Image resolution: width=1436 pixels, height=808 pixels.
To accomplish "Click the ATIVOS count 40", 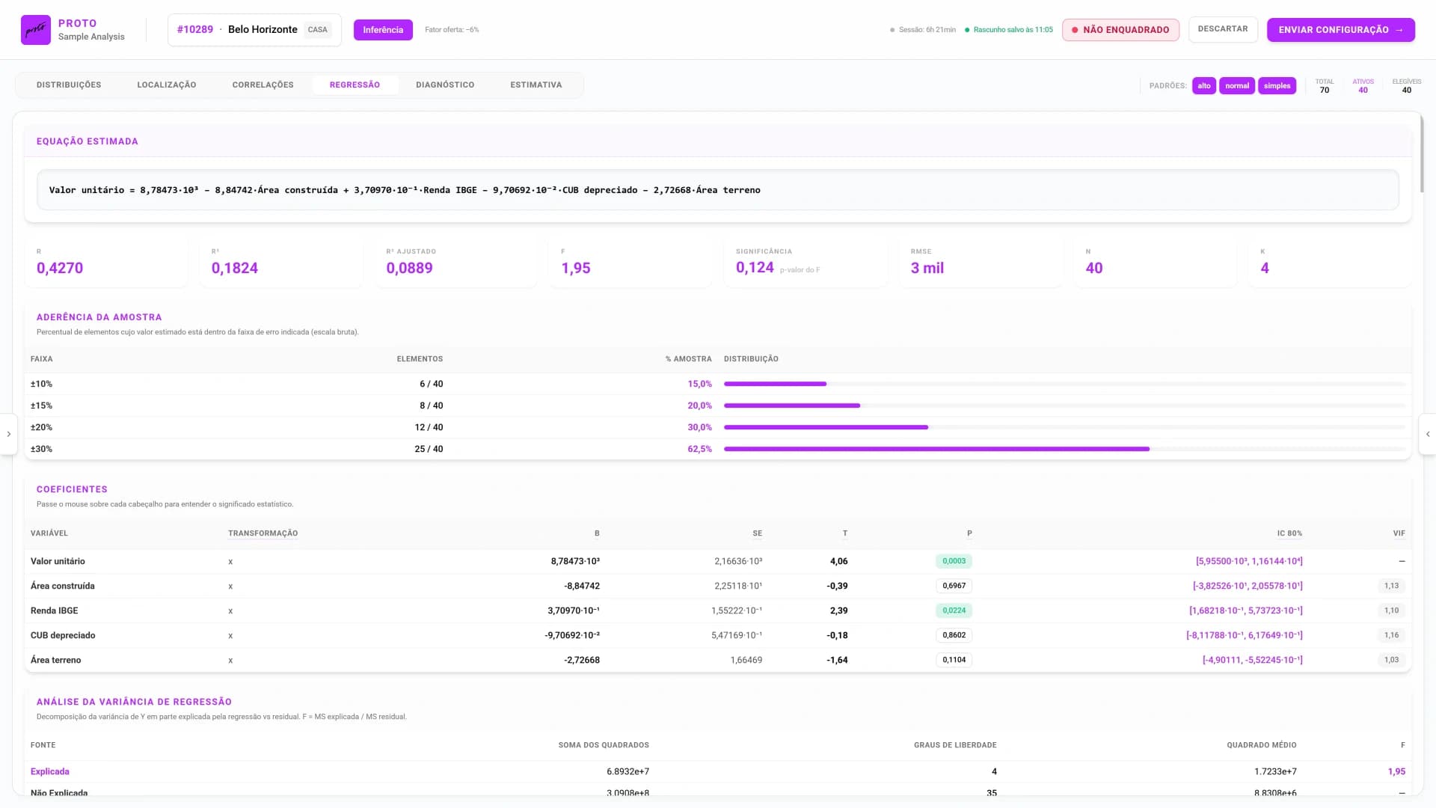I will click(1363, 91).
